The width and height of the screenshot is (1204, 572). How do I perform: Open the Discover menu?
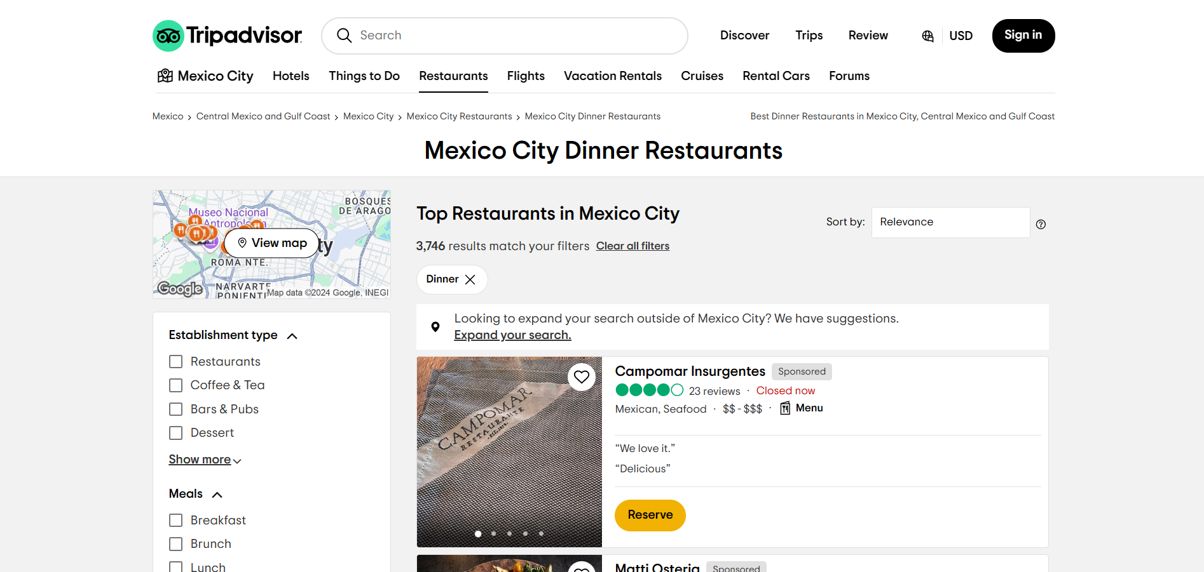pos(744,36)
